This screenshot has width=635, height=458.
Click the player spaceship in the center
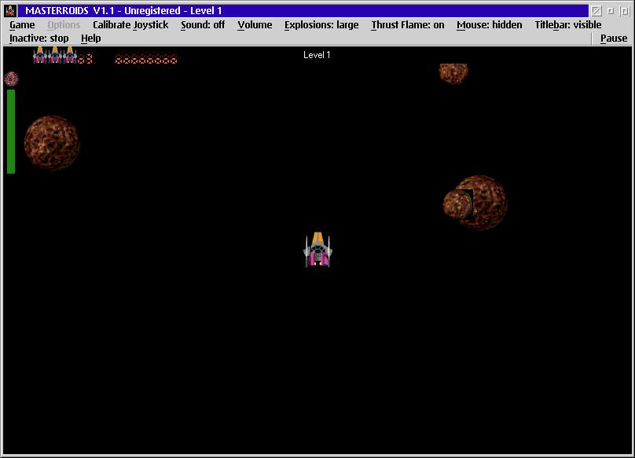pyautogui.click(x=318, y=250)
